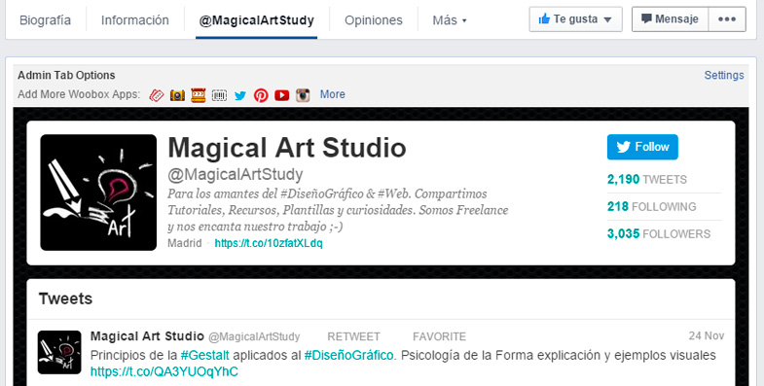Retweet the Gestalt tweet
This screenshot has height=386, width=764.
click(x=353, y=336)
